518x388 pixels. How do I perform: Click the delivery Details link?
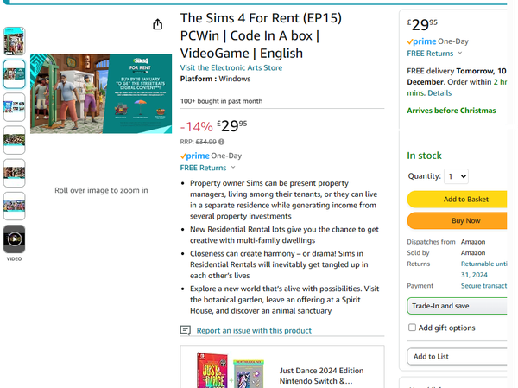[439, 92]
